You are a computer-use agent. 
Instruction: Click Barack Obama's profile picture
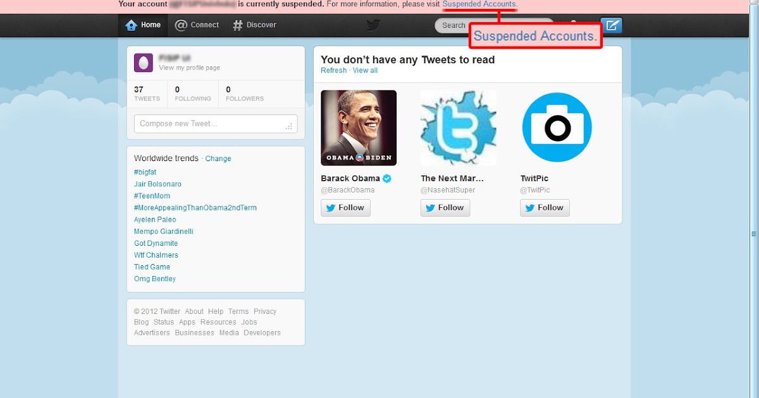coord(359,128)
